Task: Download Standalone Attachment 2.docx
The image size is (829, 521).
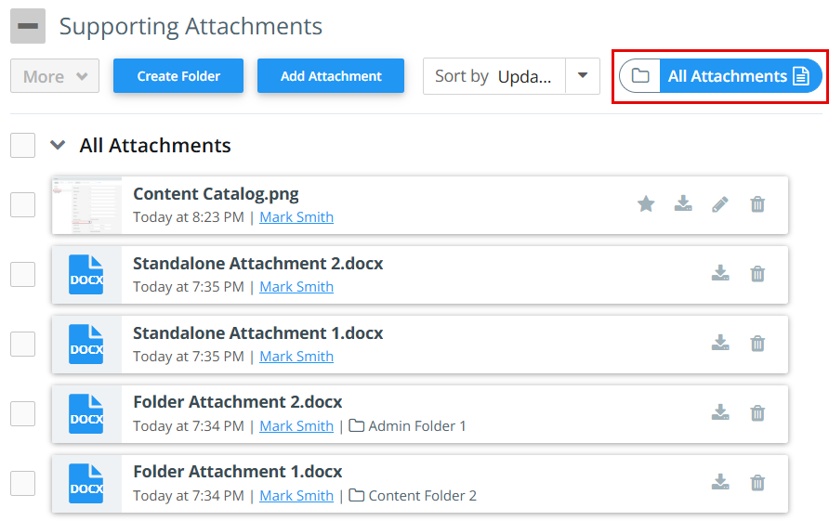Action: (x=720, y=274)
